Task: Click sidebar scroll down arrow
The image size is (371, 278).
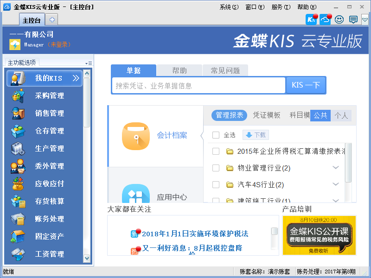Action: pos(87,258)
